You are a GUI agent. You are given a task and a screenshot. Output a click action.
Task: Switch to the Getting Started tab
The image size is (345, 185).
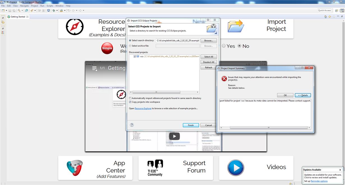coord(18,17)
